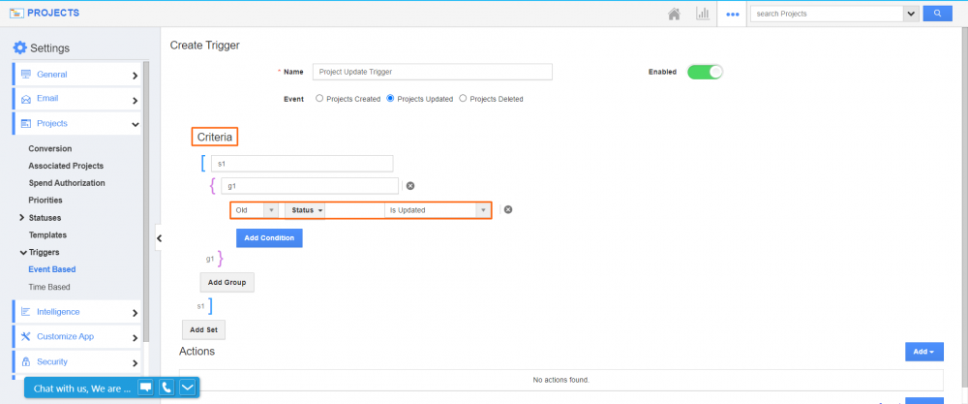968x404 pixels.
Task: Select the Projects Created radio button
Action: tap(319, 99)
